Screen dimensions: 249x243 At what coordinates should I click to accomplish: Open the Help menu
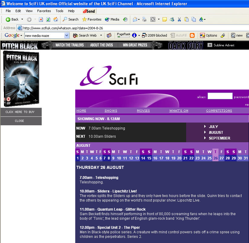[x=71, y=11]
